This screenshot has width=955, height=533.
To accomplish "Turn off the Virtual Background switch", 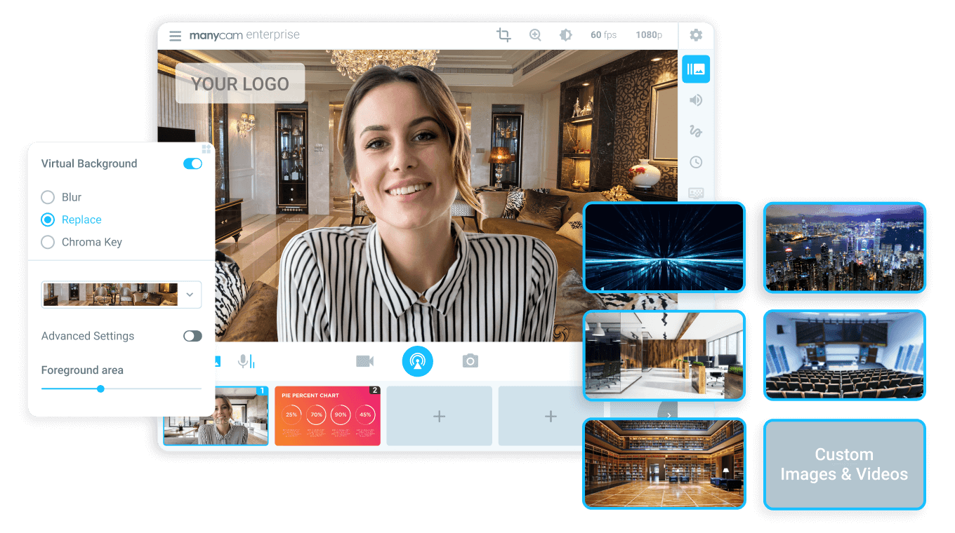I will [x=192, y=163].
